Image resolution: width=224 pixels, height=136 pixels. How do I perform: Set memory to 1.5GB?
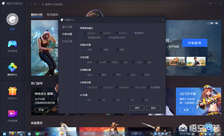133,62
